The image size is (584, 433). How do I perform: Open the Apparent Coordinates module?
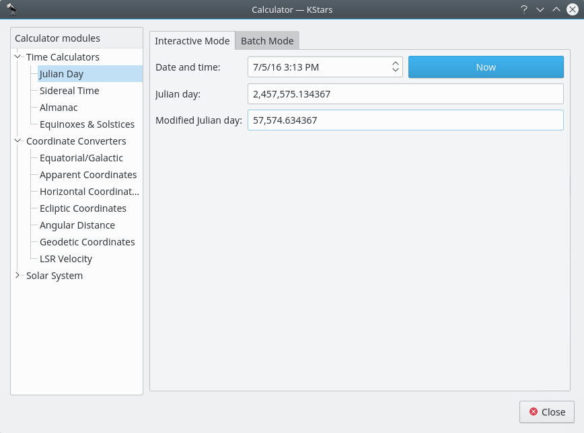tap(88, 175)
